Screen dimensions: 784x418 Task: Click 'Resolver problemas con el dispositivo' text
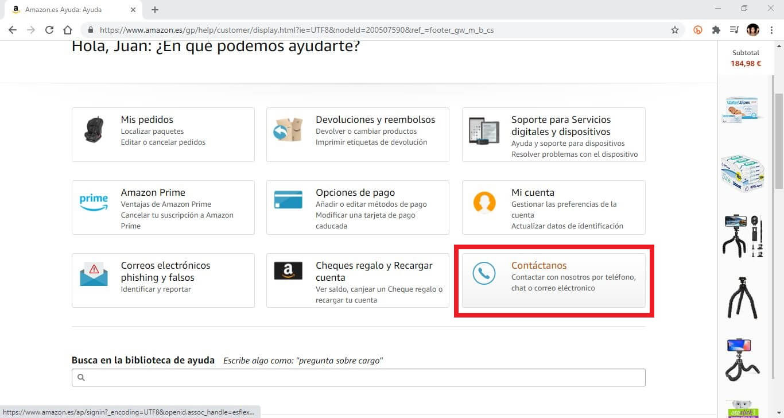tap(575, 154)
